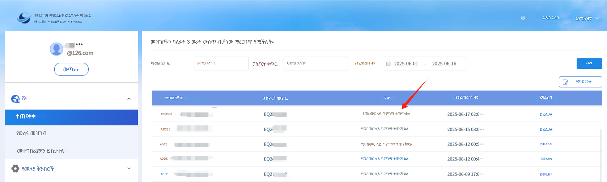607x182 pixels.
Task: Go to መተግበሪያዎን ይከታተሉ sidebar item
Action: 71,151
